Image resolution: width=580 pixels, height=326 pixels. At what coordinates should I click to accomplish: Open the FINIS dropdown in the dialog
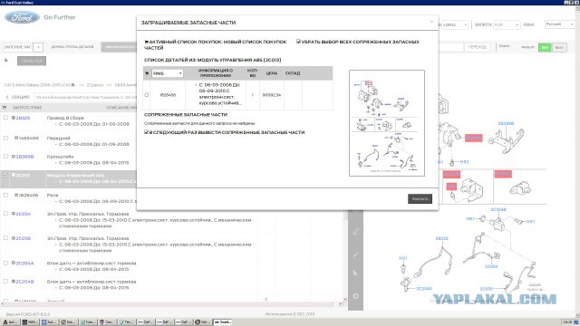pos(167,73)
